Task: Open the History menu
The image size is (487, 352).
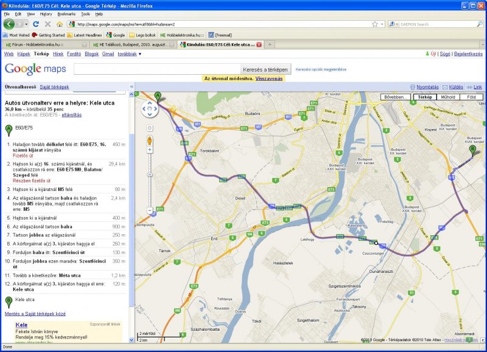Action: [46, 14]
